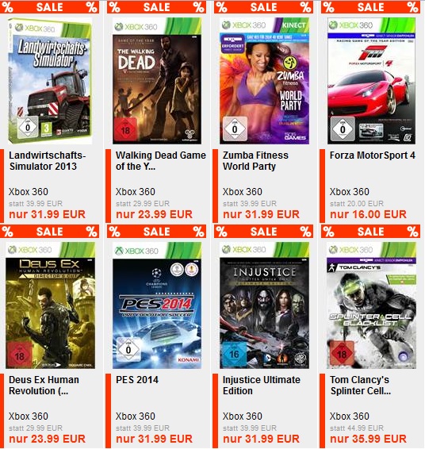Open the Zumba Fitness World Party cover
Viewport: 425px width, 449px height.
[x=264, y=81]
